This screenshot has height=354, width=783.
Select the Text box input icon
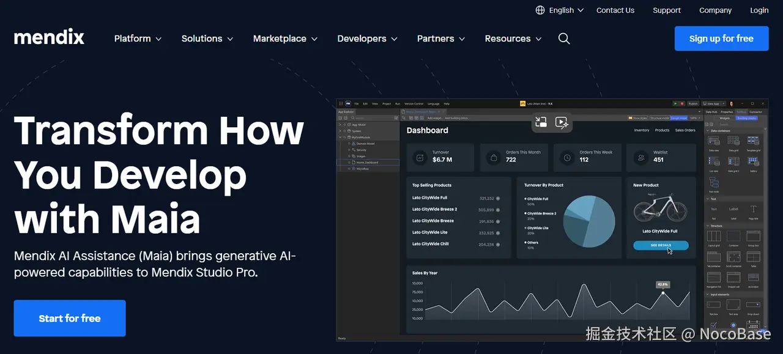tap(714, 304)
